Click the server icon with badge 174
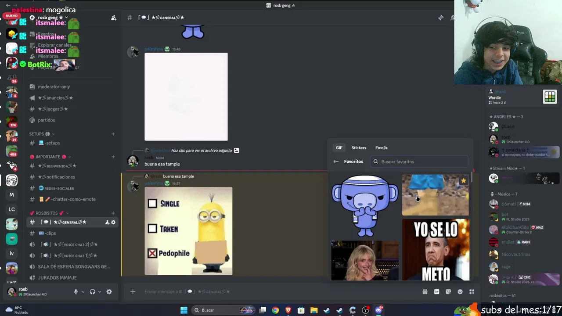This screenshot has width=562, height=316. [11, 121]
